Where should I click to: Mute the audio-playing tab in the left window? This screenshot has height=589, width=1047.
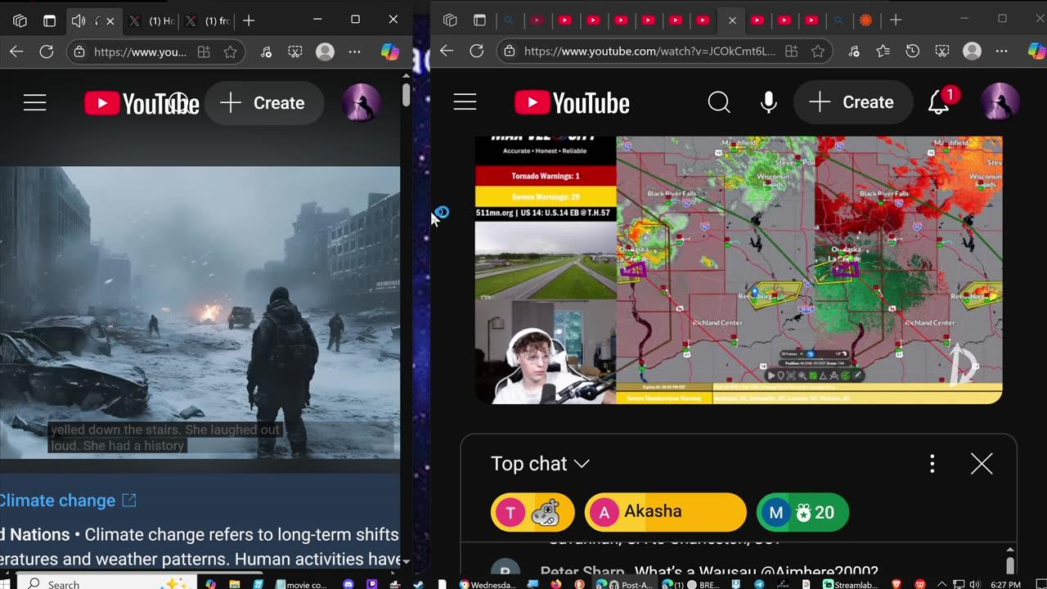coord(79,20)
